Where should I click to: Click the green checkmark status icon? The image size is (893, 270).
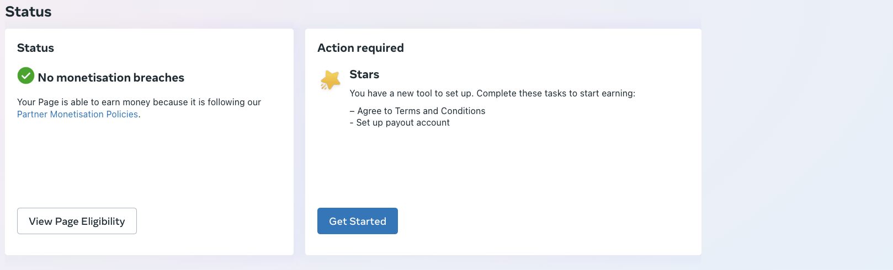pyautogui.click(x=26, y=75)
